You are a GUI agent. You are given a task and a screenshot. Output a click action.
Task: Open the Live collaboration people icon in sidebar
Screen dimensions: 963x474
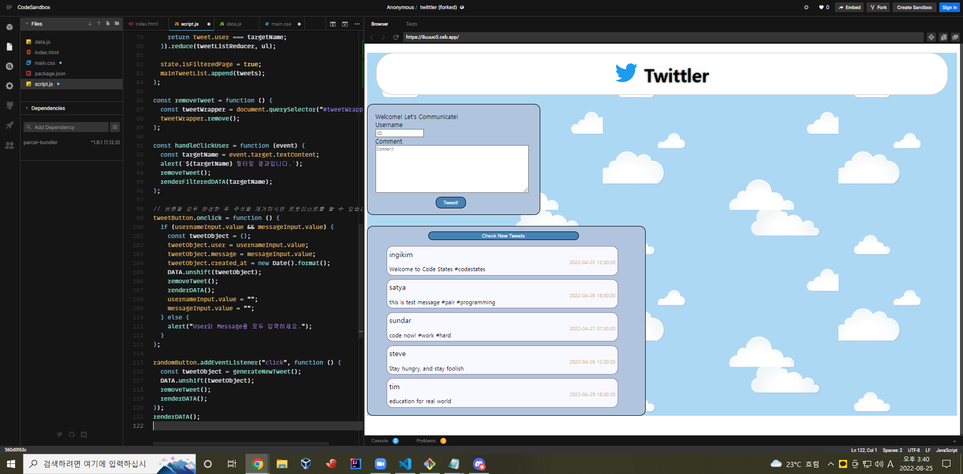pyautogui.click(x=10, y=145)
